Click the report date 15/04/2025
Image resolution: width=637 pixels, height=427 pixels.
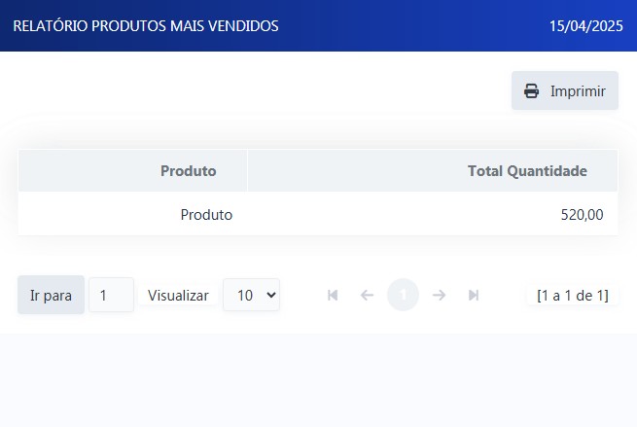point(585,26)
